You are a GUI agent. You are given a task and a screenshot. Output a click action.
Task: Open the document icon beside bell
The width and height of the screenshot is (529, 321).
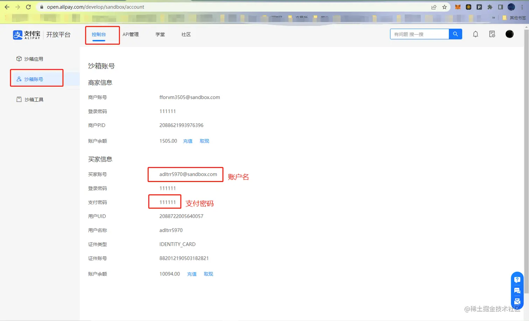click(x=492, y=34)
